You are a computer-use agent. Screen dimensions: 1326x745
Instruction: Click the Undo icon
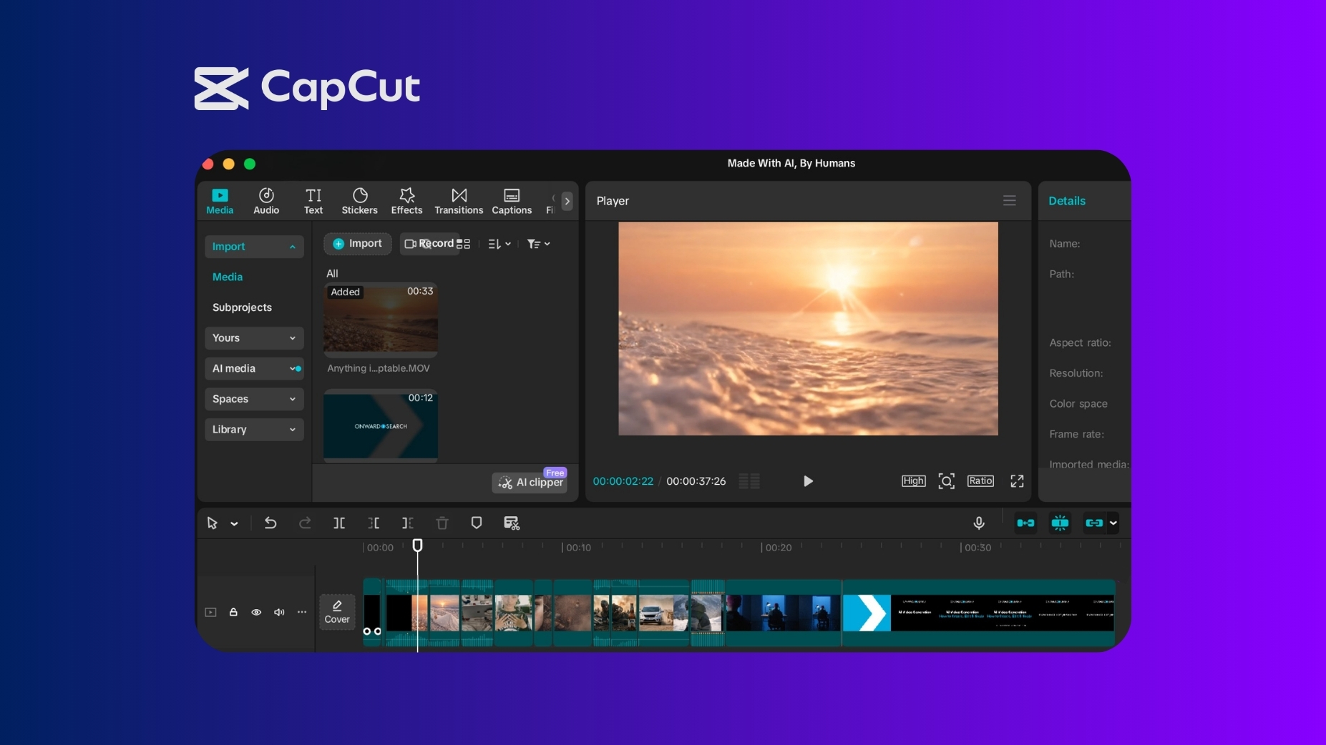pyautogui.click(x=270, y=523)
